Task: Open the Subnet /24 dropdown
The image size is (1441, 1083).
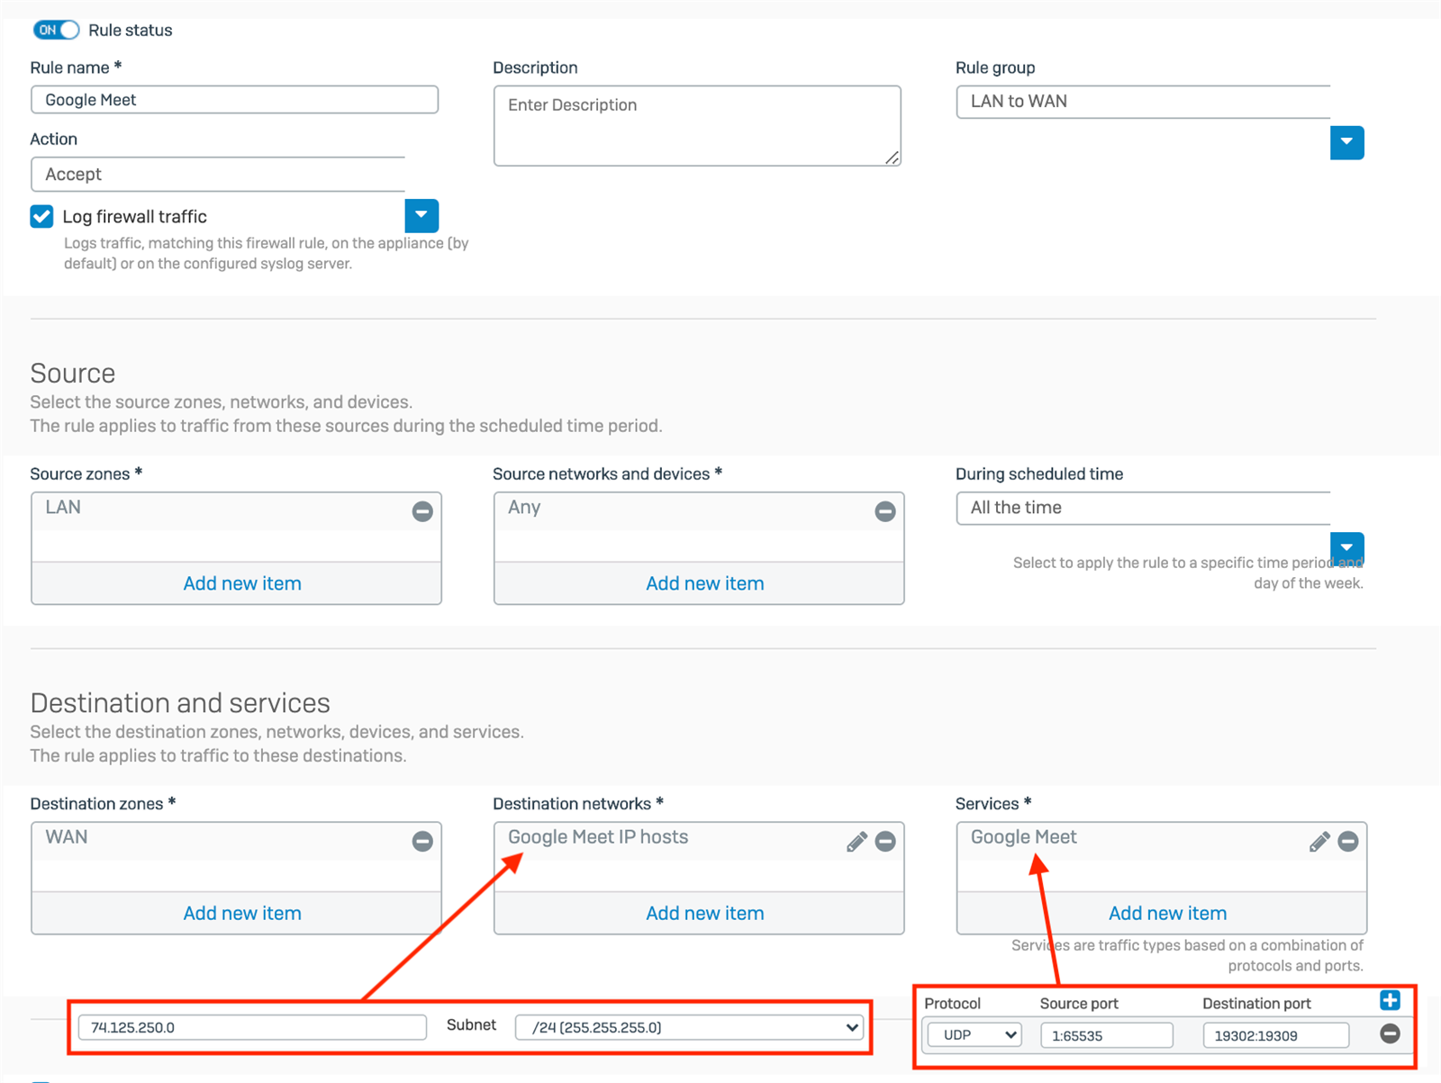Action: point(689,1027)
